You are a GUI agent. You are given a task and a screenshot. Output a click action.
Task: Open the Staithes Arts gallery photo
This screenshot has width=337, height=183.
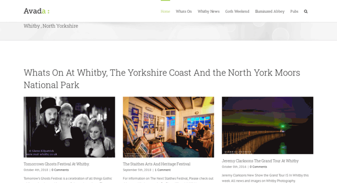(x=168, y=127)
